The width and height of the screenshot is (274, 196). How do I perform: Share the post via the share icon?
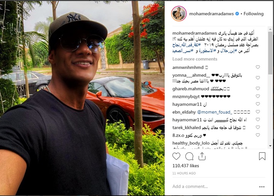(x=202, y=156)
